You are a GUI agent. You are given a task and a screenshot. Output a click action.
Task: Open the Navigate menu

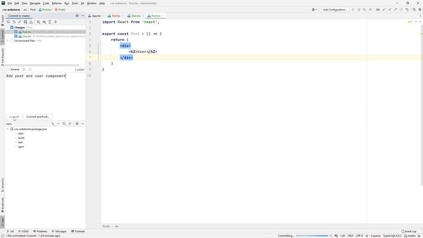point(35,3)
